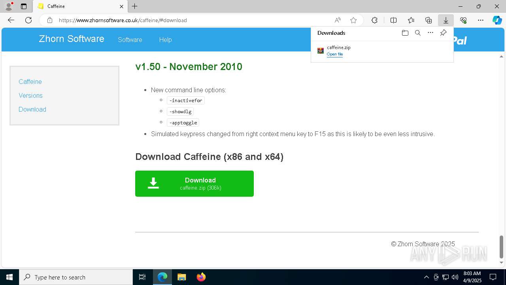Click the caffeine.zip filename in Downloads
The image size is (506, 285).
point(339,47)
